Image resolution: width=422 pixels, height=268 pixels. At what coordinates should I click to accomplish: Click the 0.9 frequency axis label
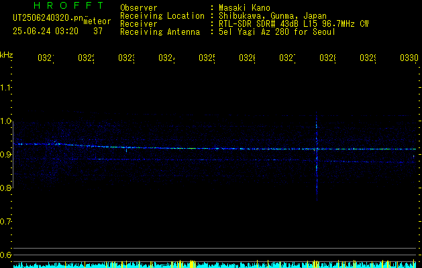(x=5, y=155)
